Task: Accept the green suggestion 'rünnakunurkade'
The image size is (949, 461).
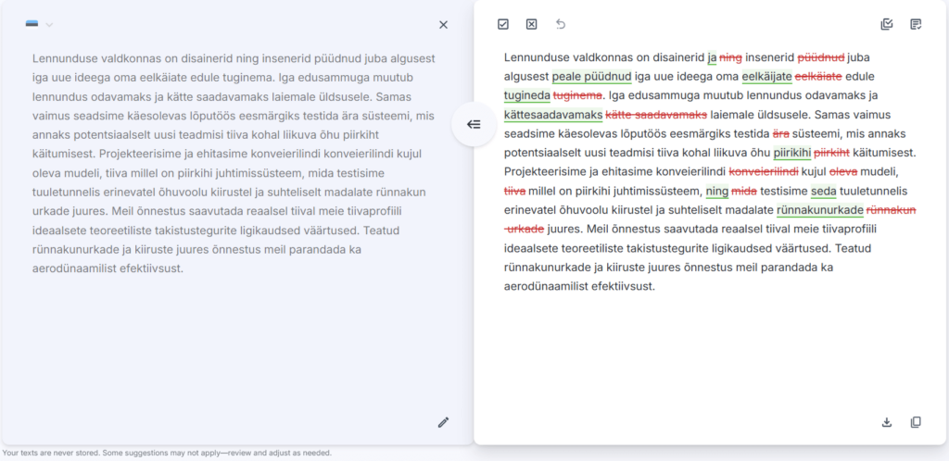Action: [x=819, y=210]
